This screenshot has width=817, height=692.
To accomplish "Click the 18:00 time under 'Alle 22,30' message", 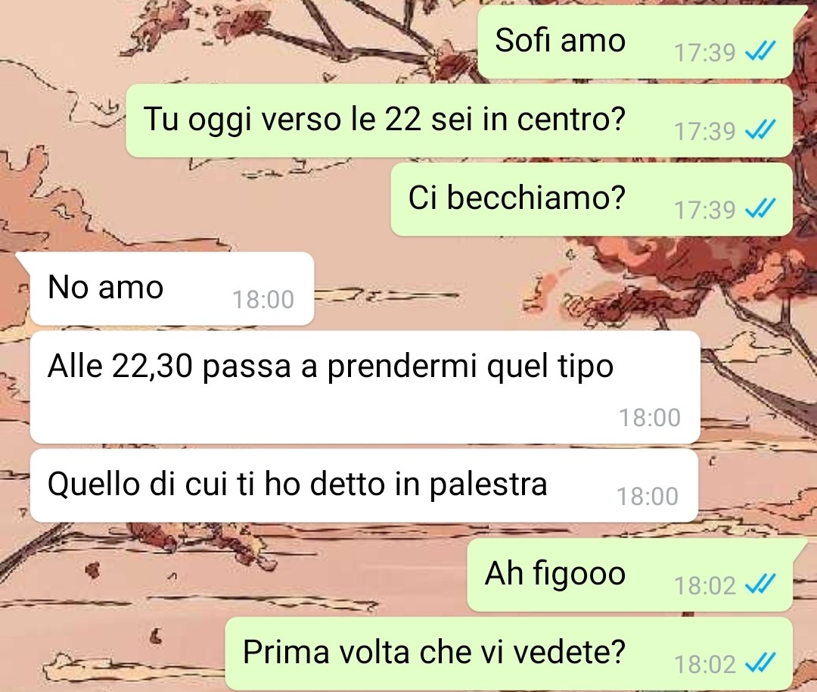I will point(650,418).
